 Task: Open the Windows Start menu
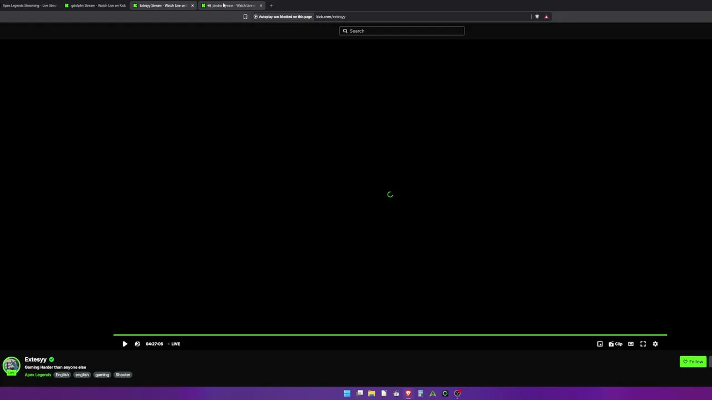point(347,393)
